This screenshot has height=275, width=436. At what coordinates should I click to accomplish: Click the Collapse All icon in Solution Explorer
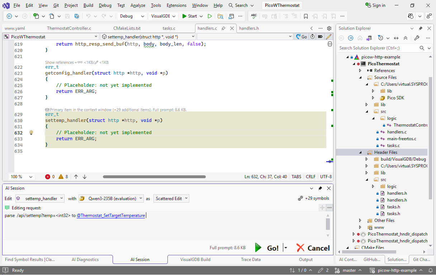point(406,38)
